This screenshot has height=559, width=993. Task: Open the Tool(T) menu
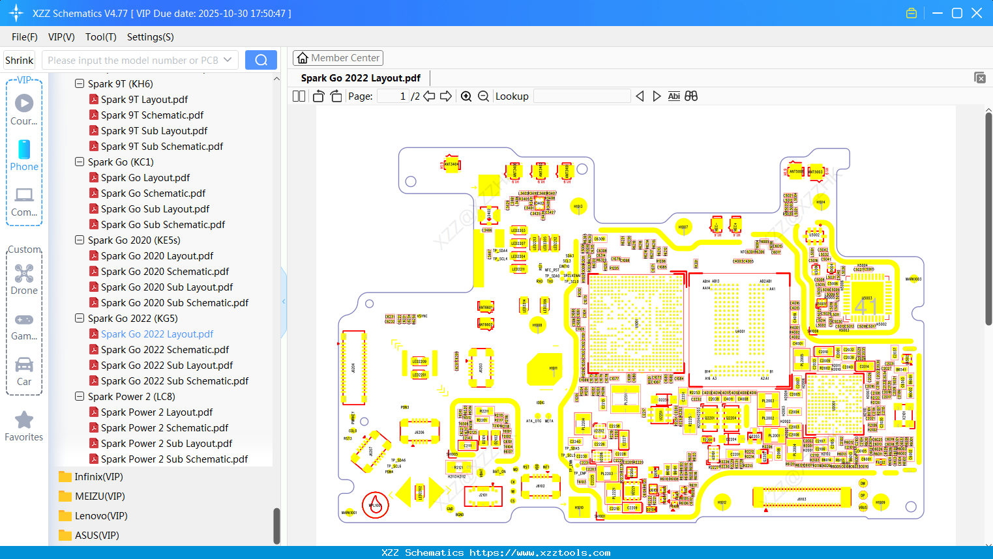(100, 37)
